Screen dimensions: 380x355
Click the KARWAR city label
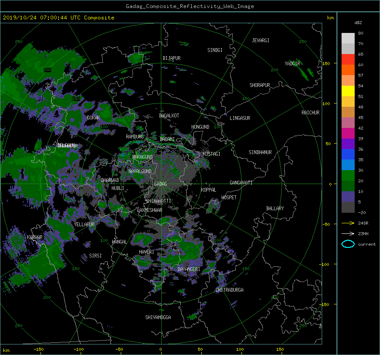click(35, 237)
